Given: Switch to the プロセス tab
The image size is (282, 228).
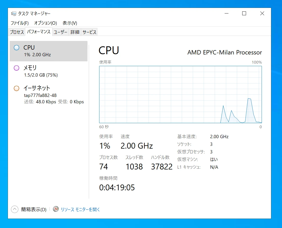Looking at the screenshot, I should pos(17,32).
